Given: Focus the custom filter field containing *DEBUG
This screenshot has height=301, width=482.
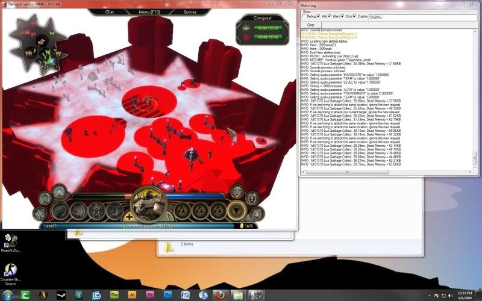Looking at the screenshot, I should click(x=422, y=17).
